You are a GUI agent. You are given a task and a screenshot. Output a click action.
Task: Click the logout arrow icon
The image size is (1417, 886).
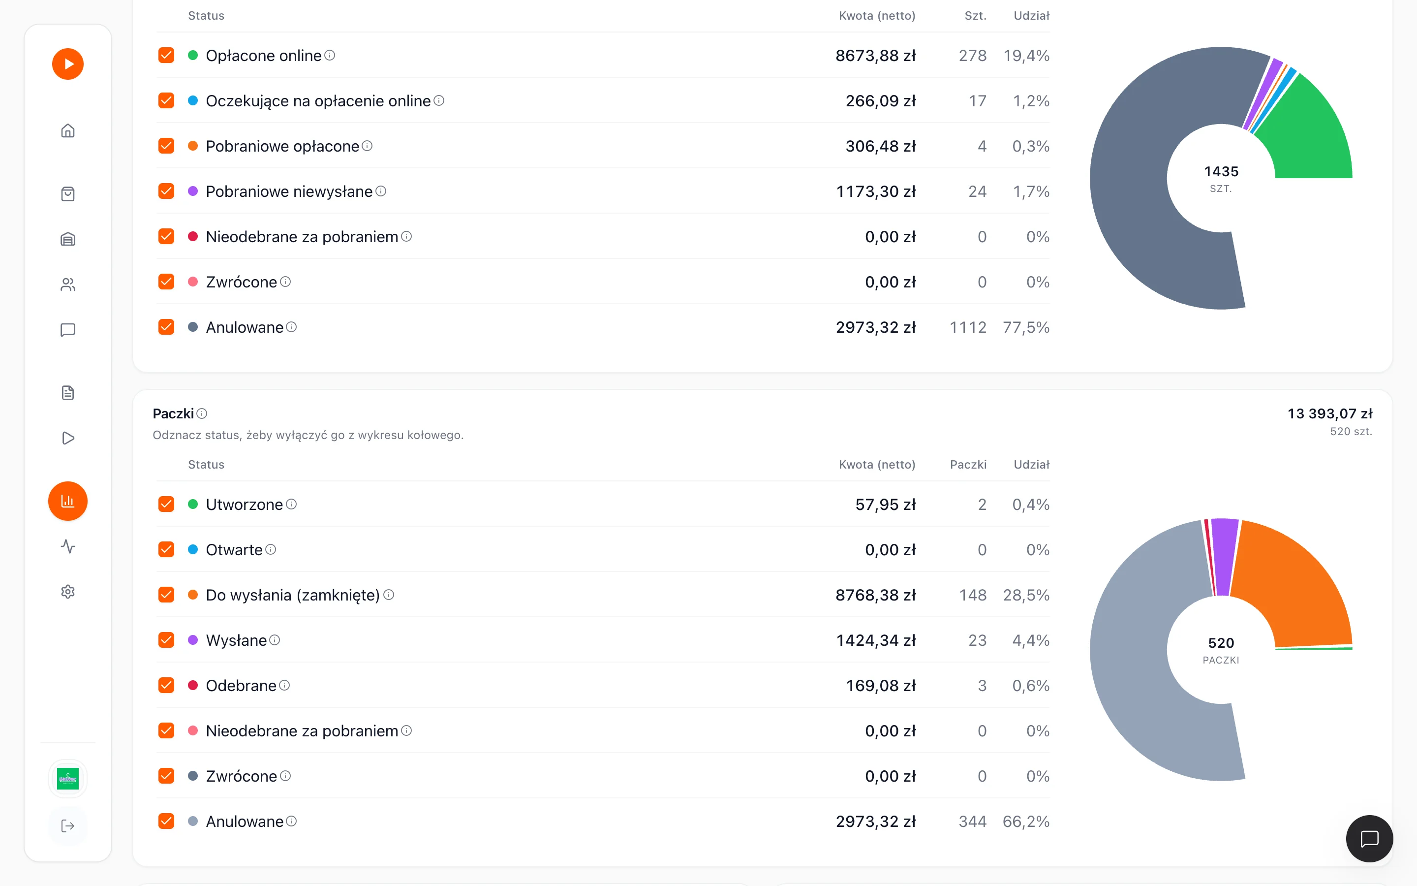coord(68,825)
